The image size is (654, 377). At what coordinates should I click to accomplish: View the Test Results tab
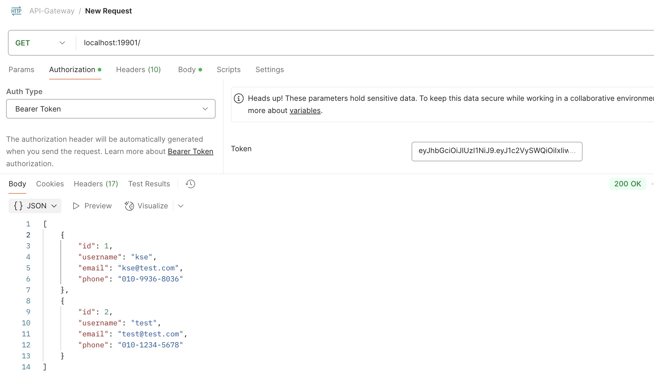point(149,184)
